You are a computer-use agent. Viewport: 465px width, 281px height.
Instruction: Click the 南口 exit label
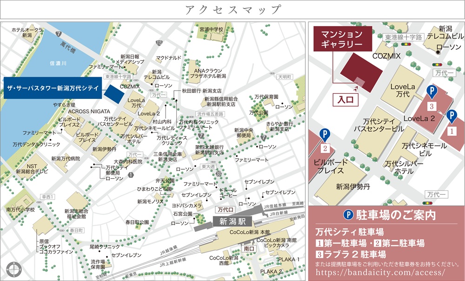[249, 248]
